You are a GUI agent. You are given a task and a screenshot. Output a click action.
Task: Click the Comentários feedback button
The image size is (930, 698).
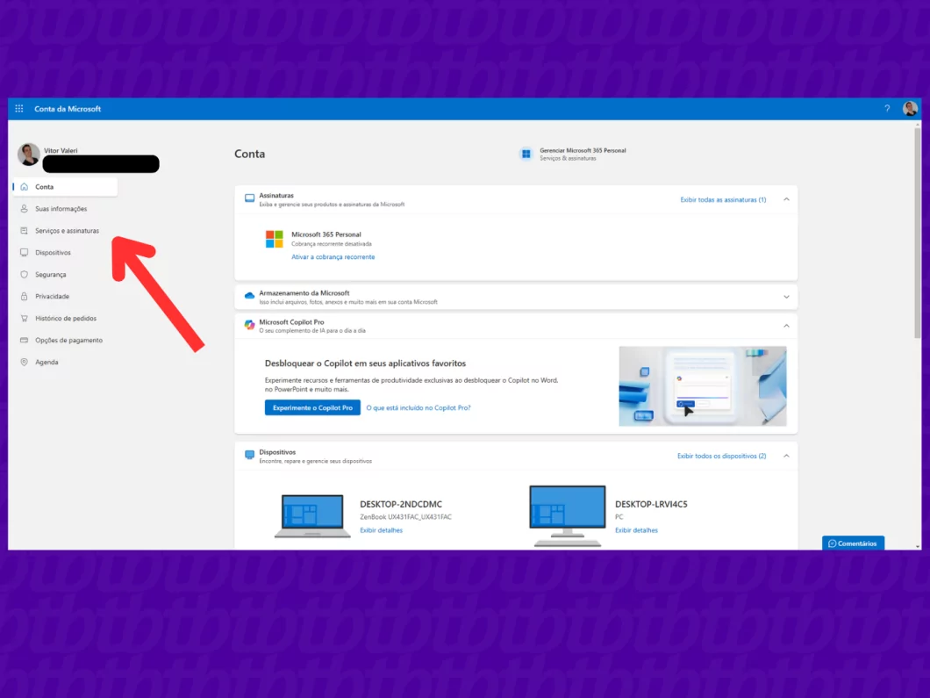click(853, 543)
